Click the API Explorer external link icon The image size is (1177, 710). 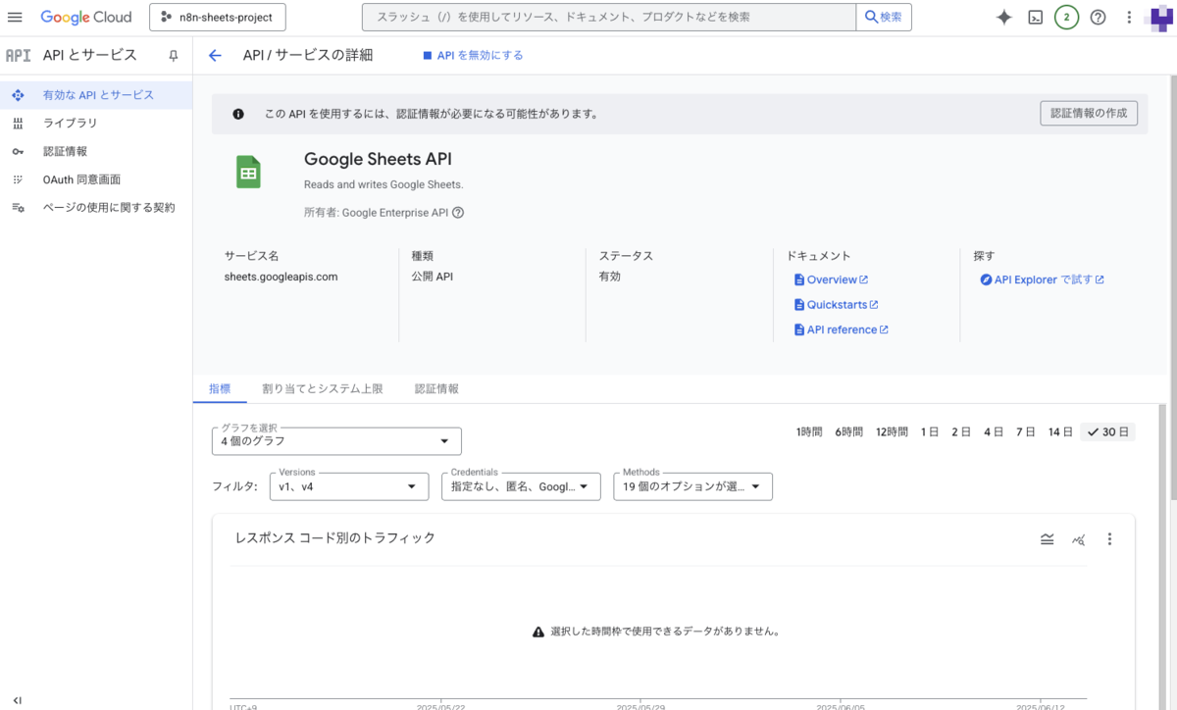pyautogui.click(x=1100, y=280)
